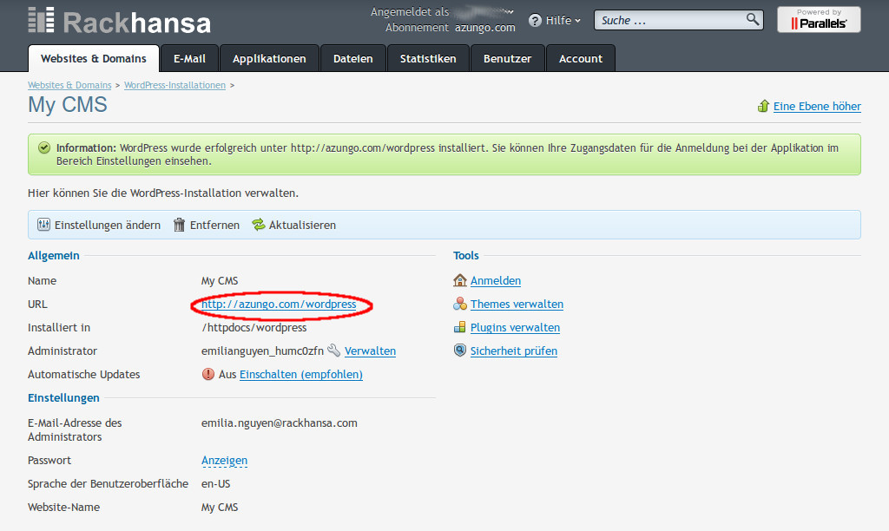Open the WordPress-Installationen breadcrumb link
Screen dimensions: 889x531
pyautogui.click(x=175, y=85)
